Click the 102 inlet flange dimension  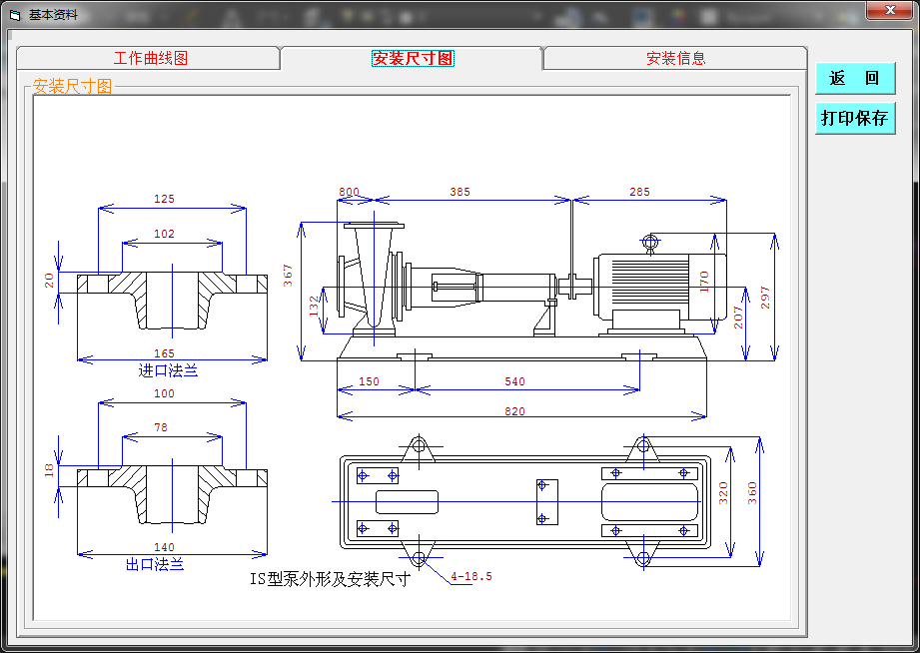coord(164,234)
